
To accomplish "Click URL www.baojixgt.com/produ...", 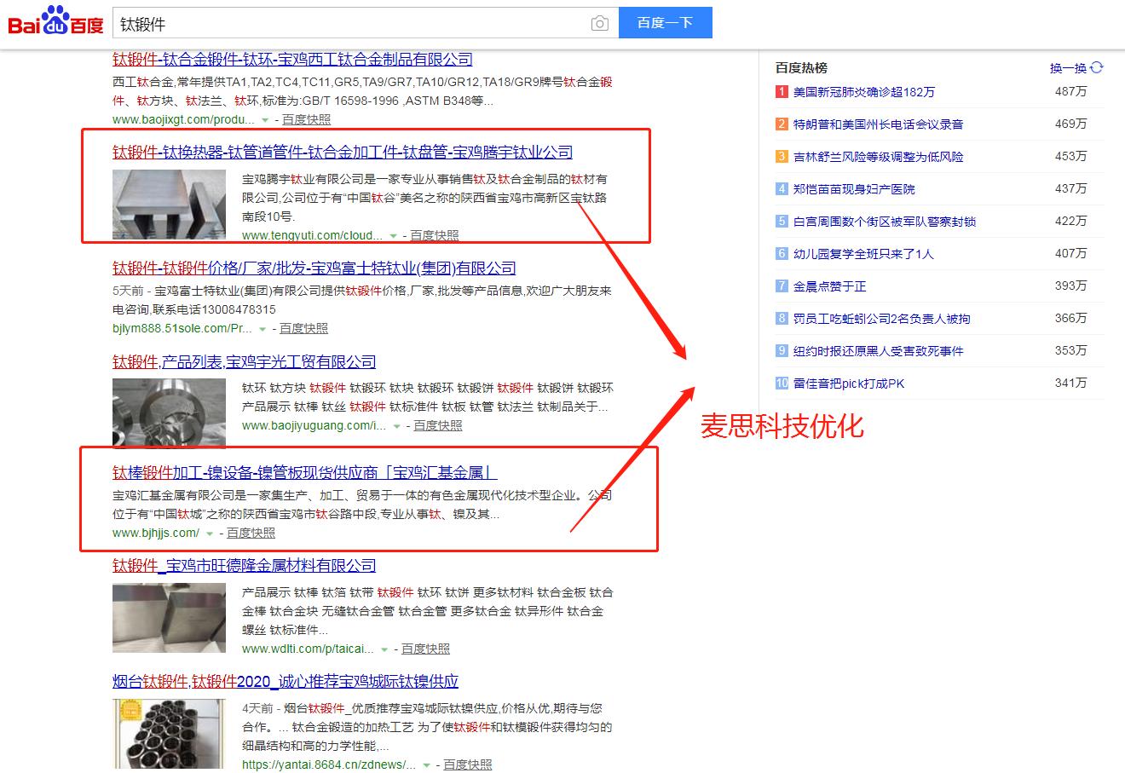I will click(x=183, y=119).
